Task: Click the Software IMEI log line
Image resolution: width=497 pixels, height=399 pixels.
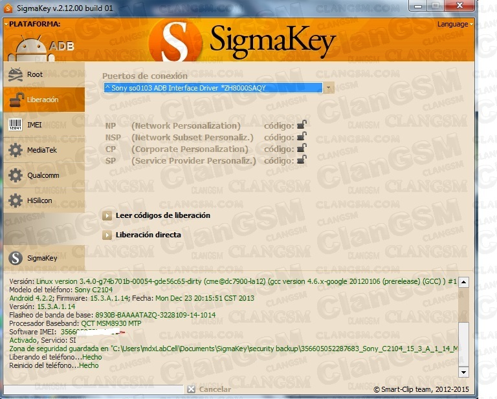Action: pyautogui.click(x=67, y=332)
